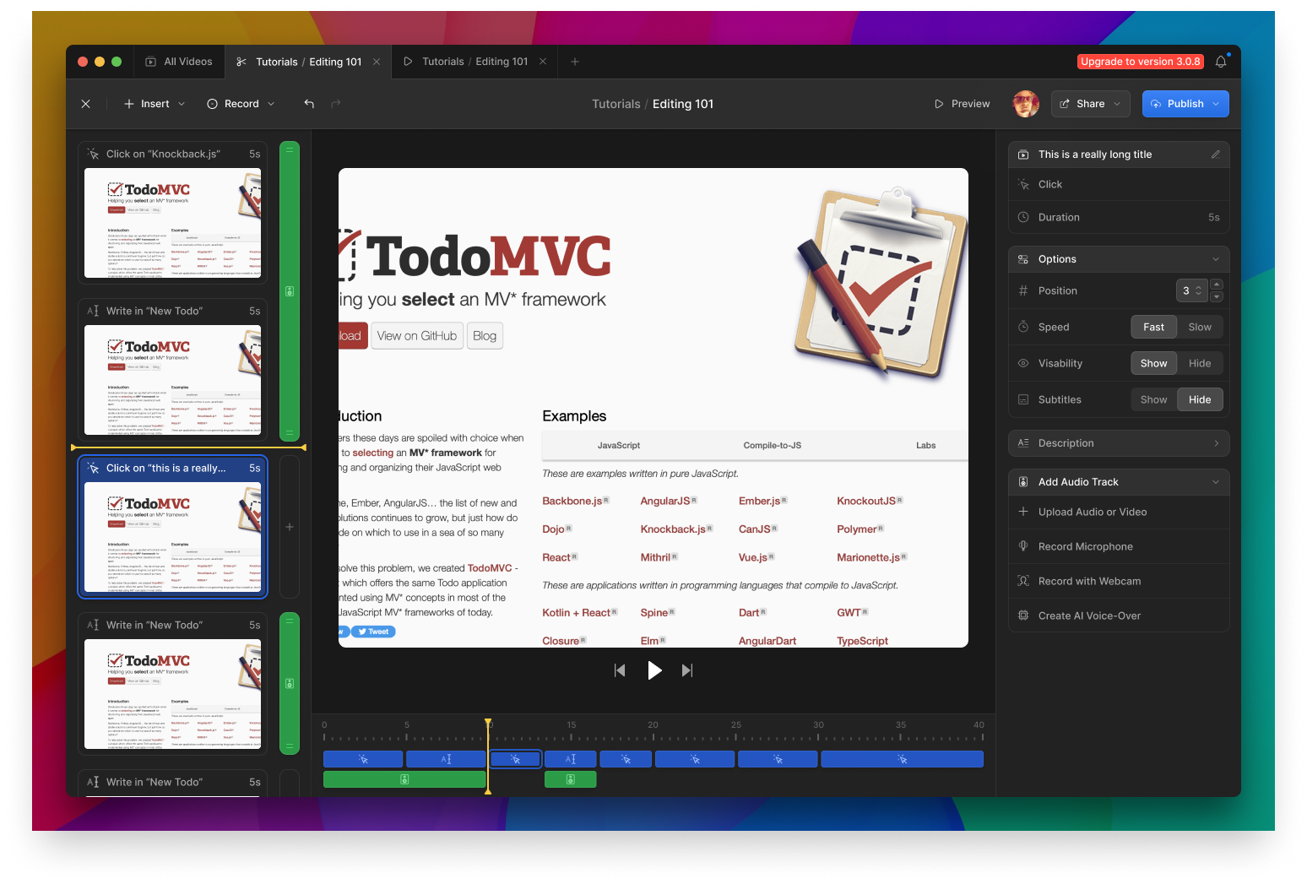Viewport: 1307px width, 884px height.
Task: Add audio track beside selected step with plus
Action: tap(290, 527)
